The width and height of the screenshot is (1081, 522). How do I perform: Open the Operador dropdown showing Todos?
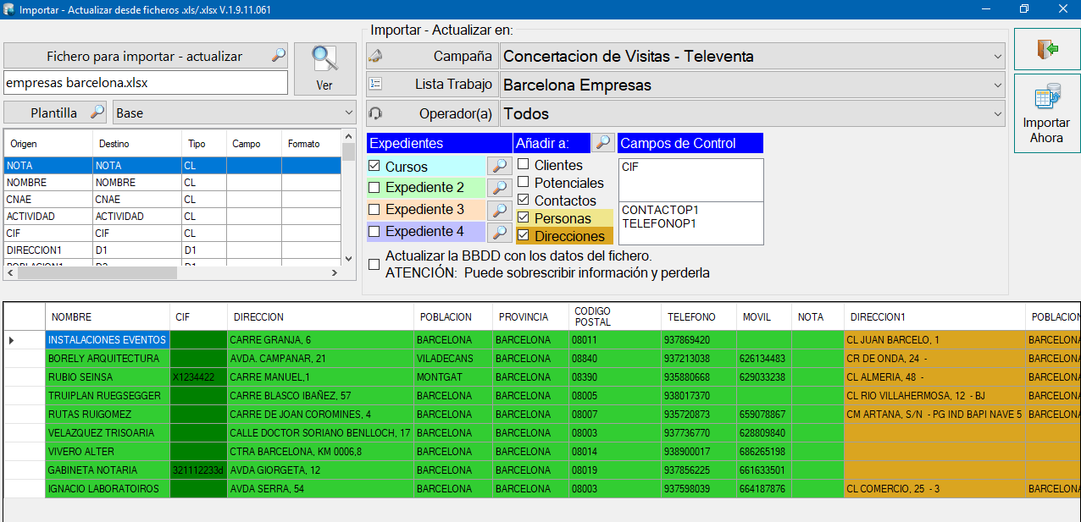(752, 113)
